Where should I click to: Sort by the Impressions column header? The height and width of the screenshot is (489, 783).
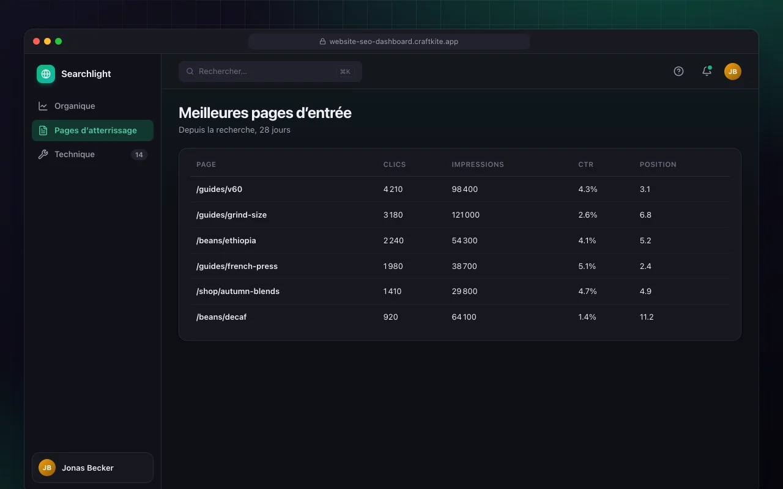click(478, 164)
